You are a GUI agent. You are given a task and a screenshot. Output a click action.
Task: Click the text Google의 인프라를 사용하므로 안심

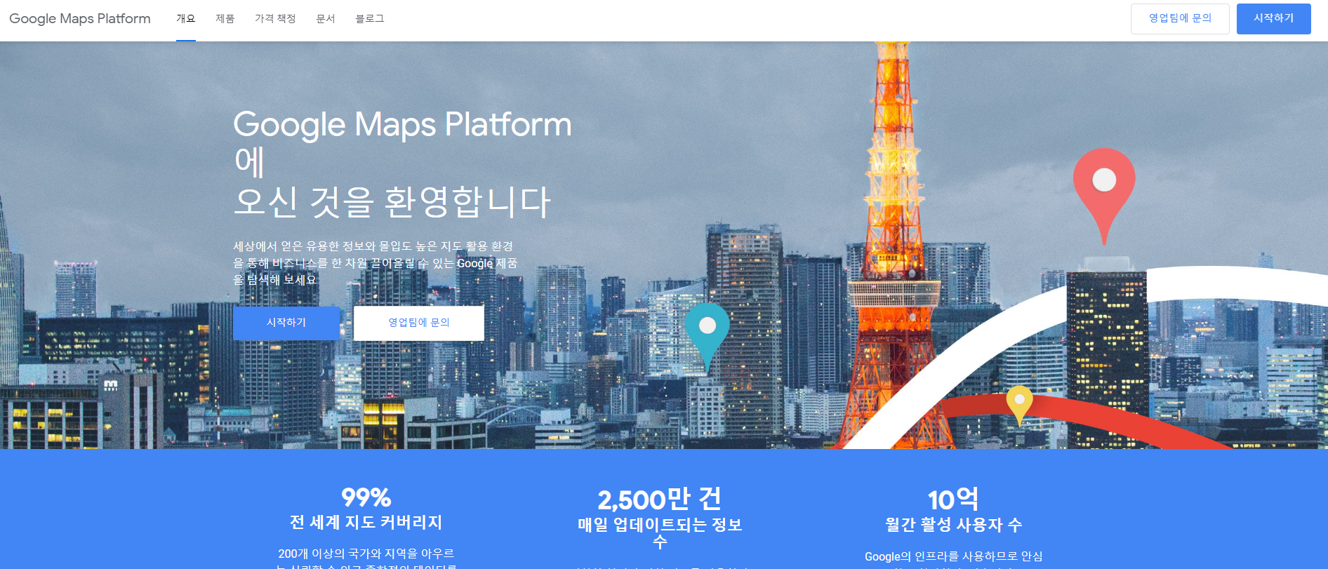(953, 556)
